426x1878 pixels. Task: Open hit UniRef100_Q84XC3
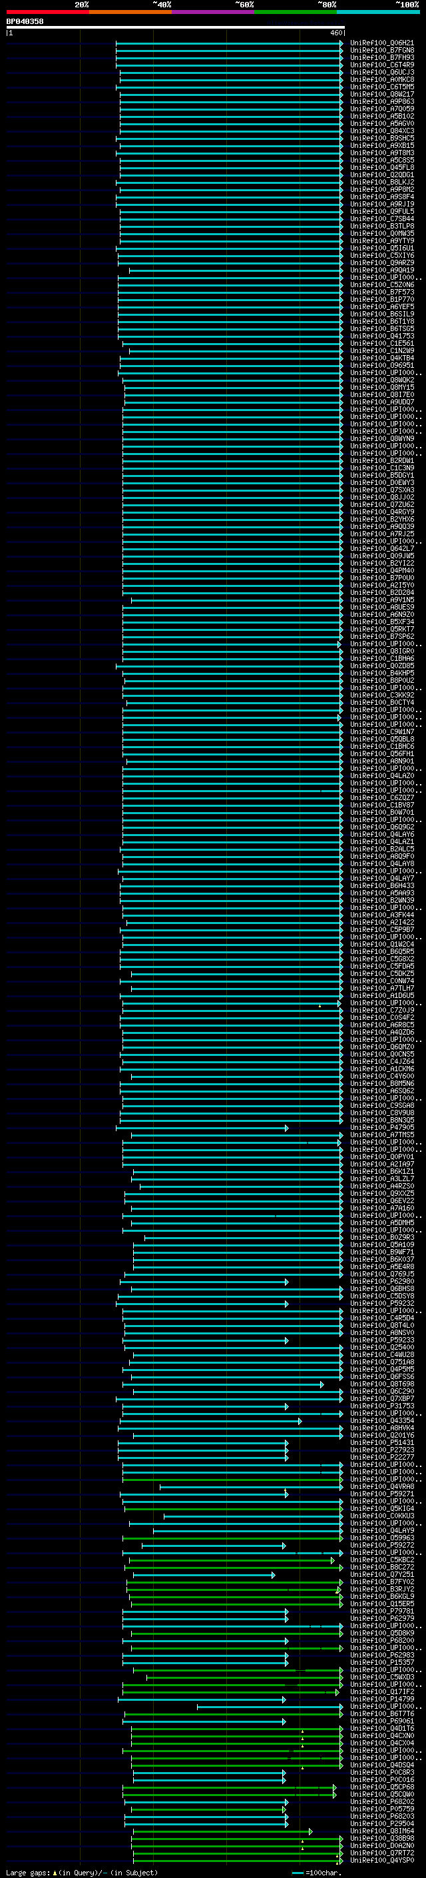point(381,131)
